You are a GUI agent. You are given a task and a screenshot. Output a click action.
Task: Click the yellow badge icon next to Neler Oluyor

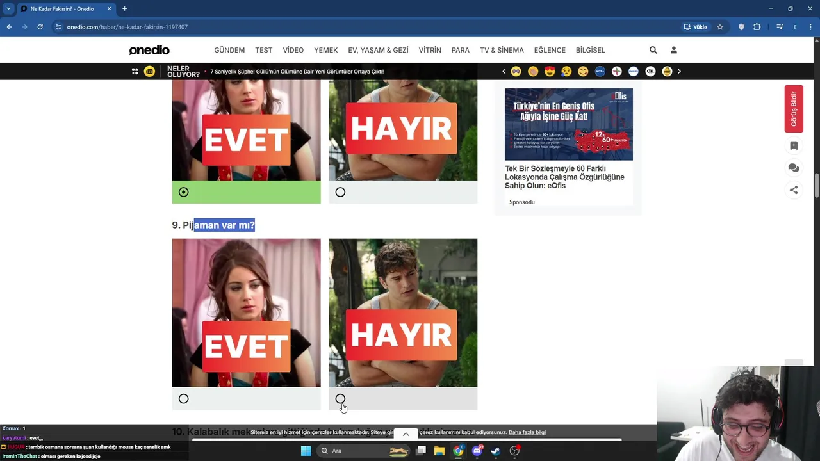tap(149, 71)
